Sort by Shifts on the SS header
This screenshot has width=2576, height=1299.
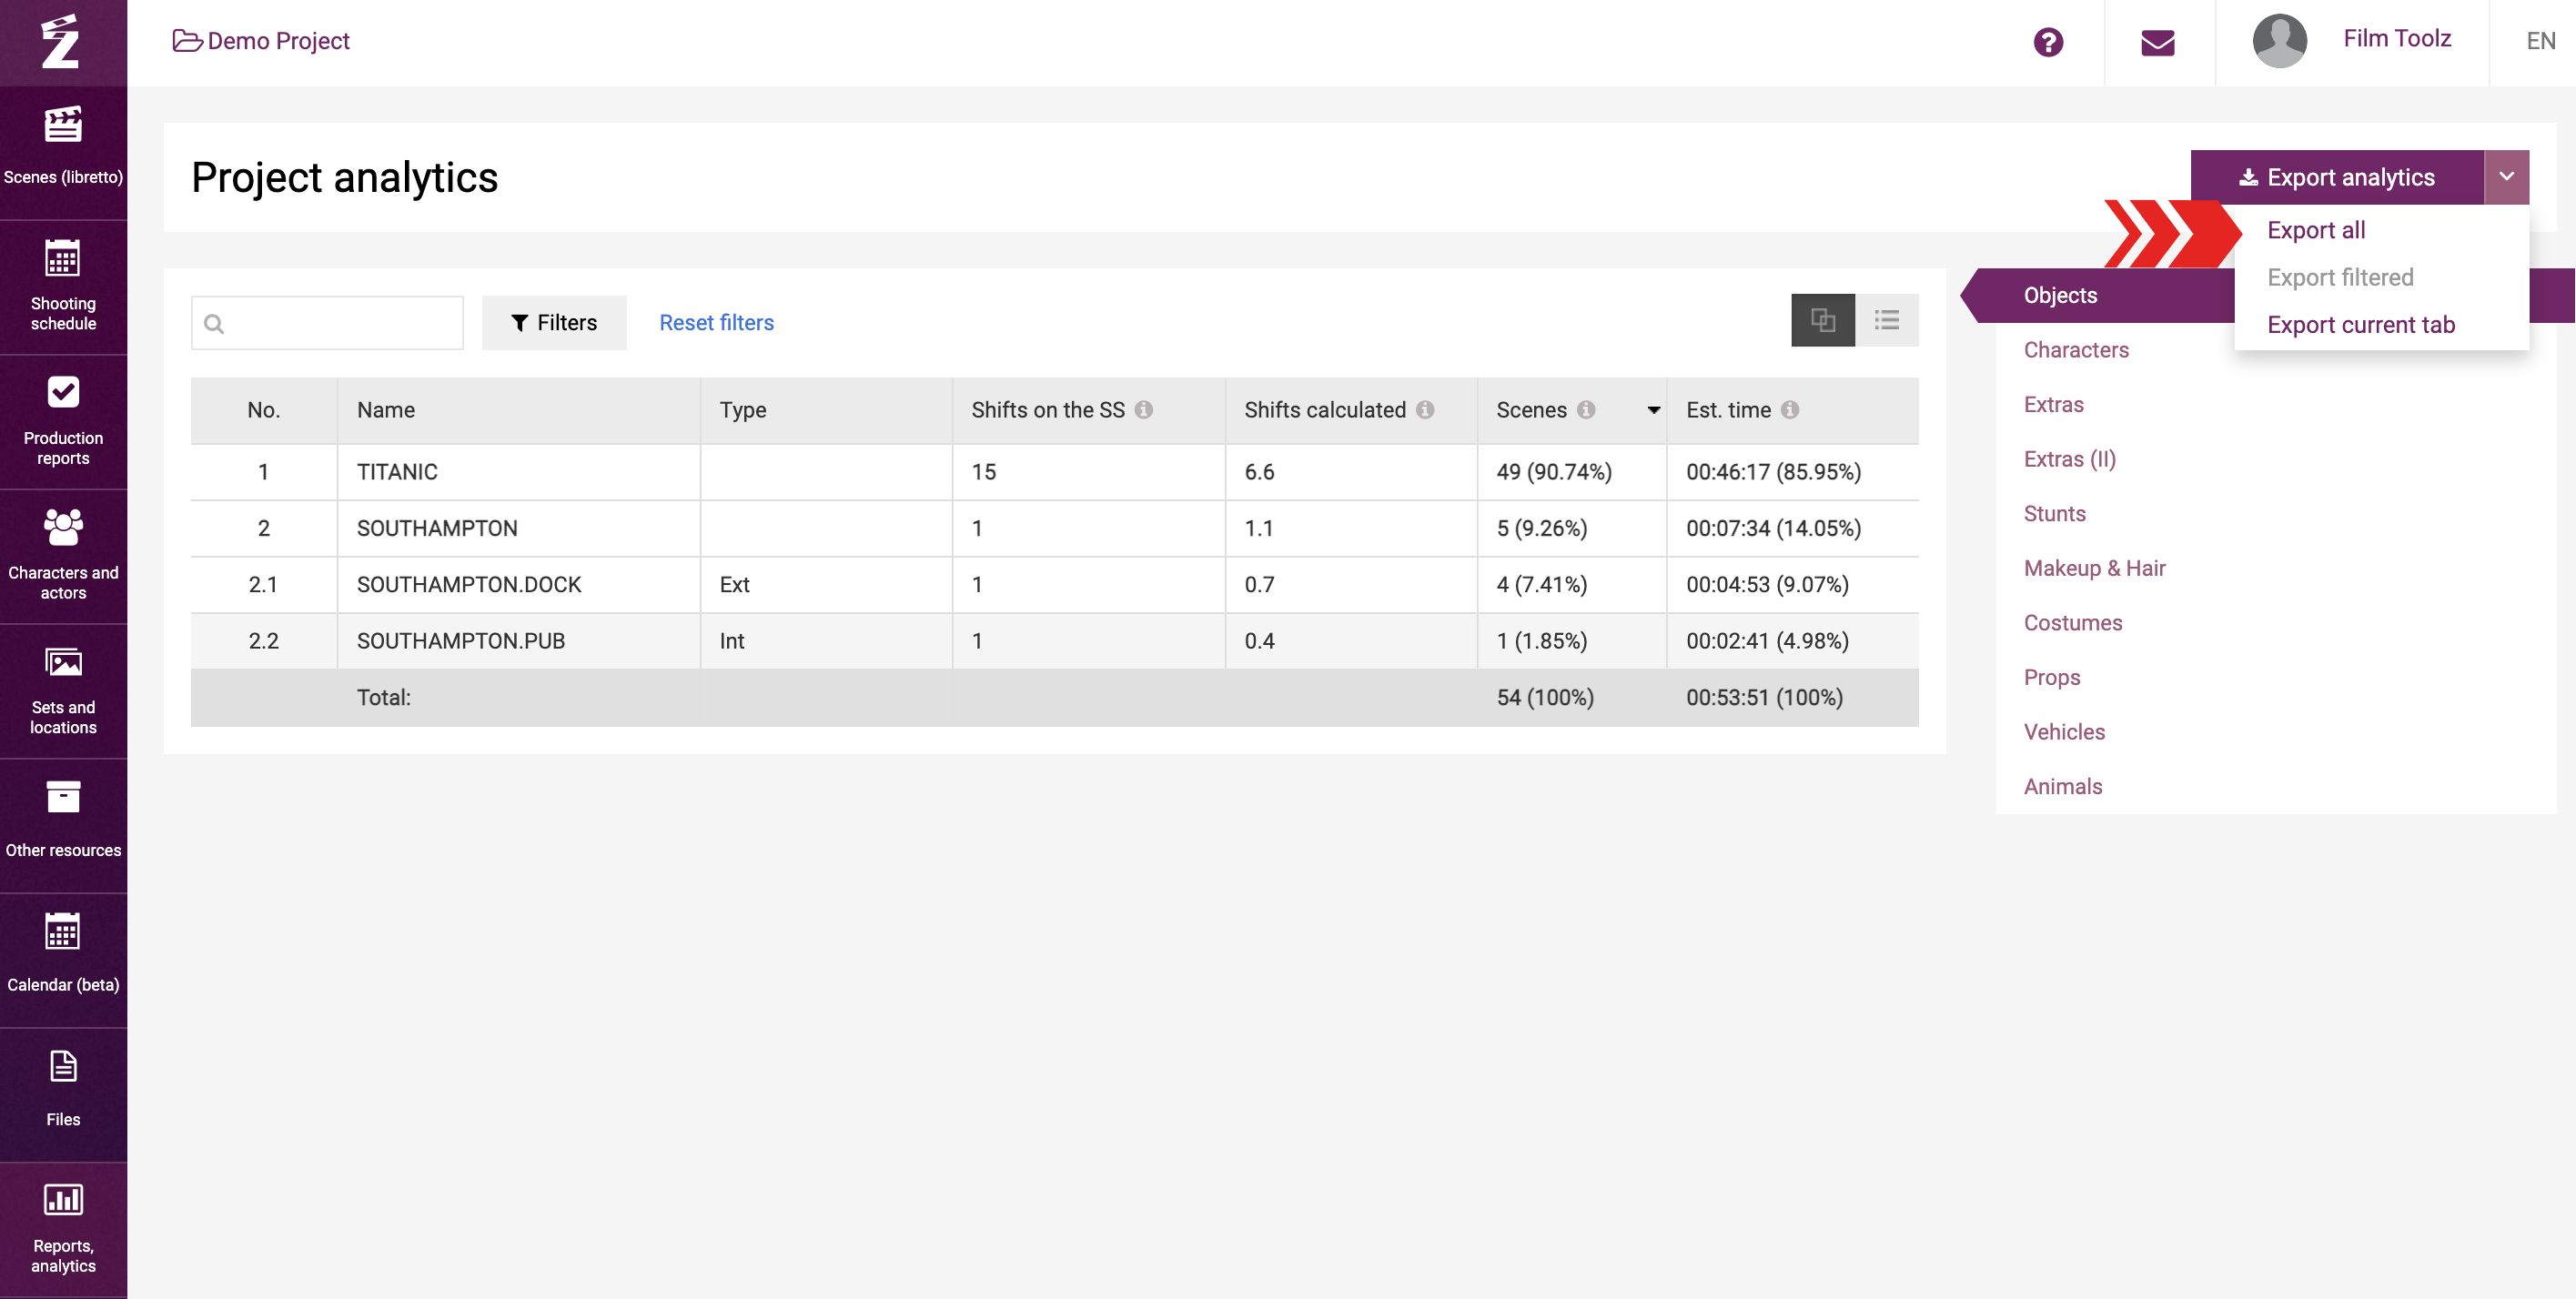pos(1048,410)
